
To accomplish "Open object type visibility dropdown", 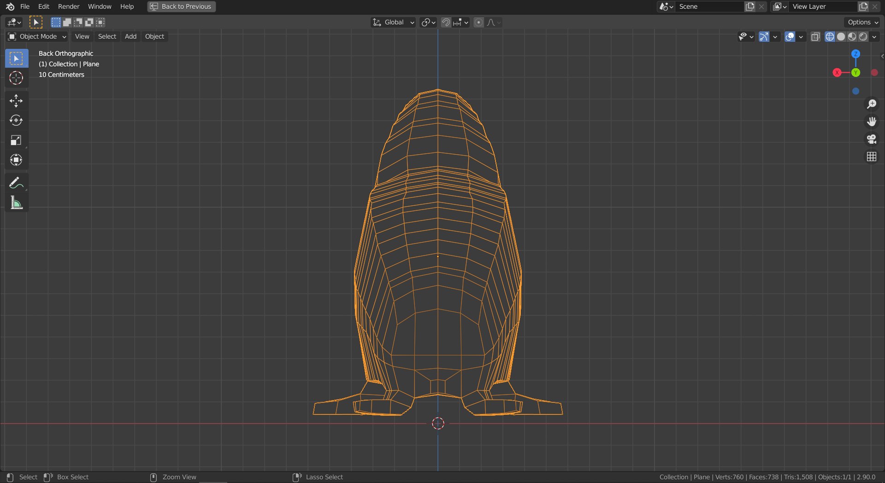I will [x=745, y=36].
